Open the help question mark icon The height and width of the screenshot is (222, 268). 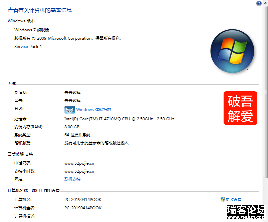coord(259,3)
